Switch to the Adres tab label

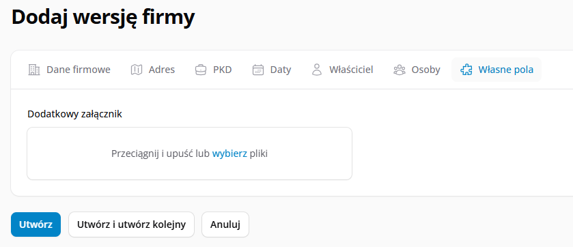162,70
